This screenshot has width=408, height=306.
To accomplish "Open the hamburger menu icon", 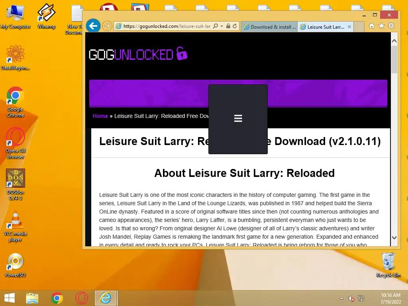I will 238,118.
